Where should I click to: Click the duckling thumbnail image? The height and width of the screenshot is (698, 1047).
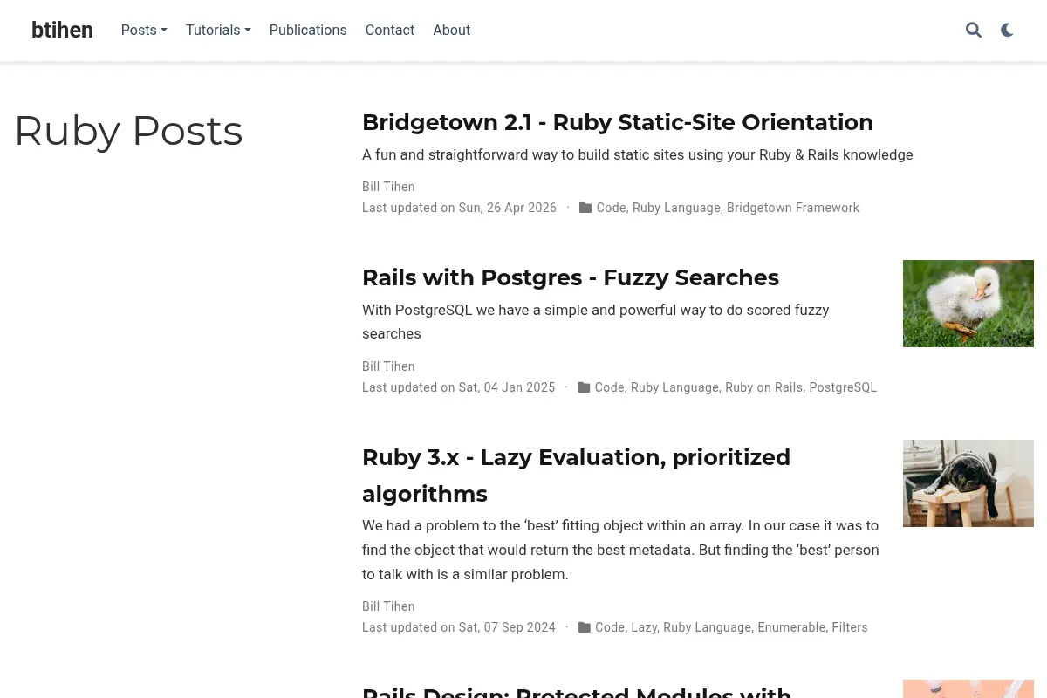coord(968,304)
